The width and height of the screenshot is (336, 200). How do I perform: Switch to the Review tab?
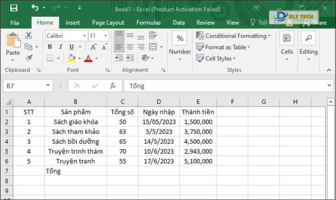[206, 22]
